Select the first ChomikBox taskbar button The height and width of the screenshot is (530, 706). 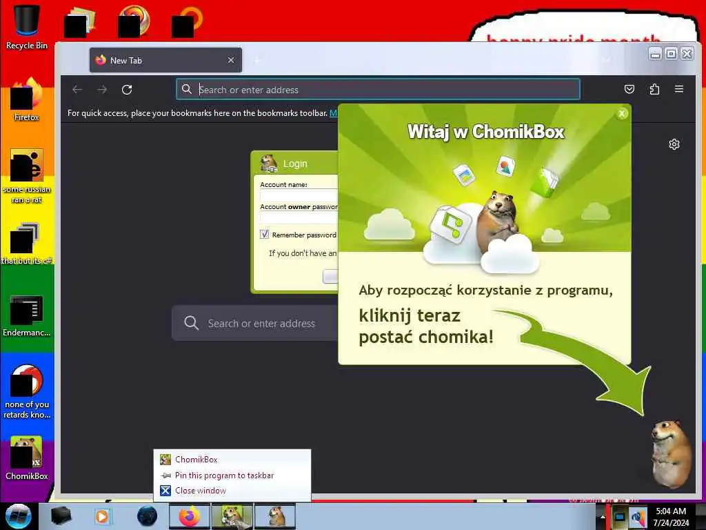pos(232,516)
